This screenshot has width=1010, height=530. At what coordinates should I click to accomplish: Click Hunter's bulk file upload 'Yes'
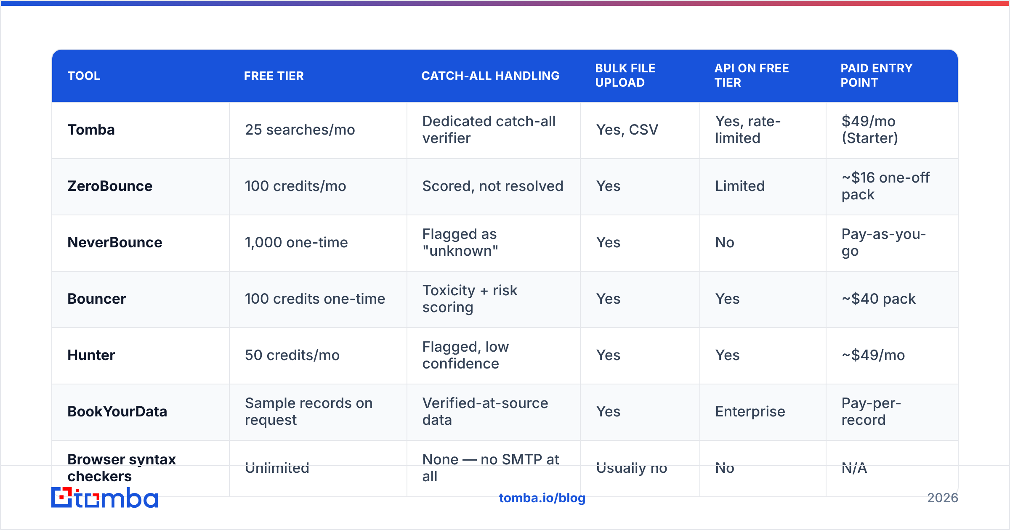[609, 355]
